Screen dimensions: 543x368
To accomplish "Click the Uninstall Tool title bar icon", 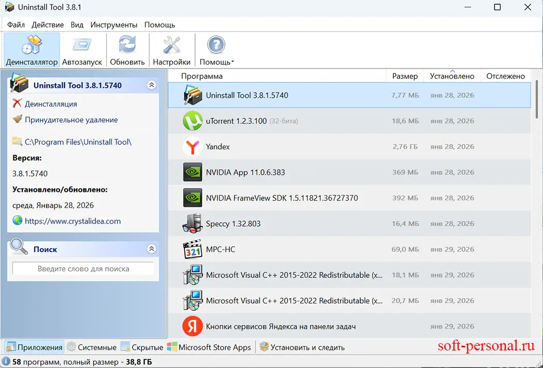I will click(x=9, y=7).
